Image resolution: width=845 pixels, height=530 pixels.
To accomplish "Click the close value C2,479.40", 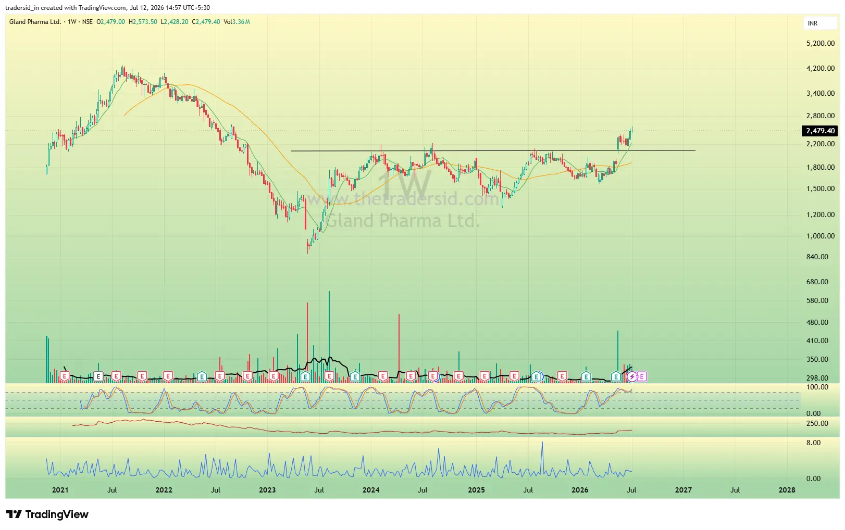I will (206, 22).
